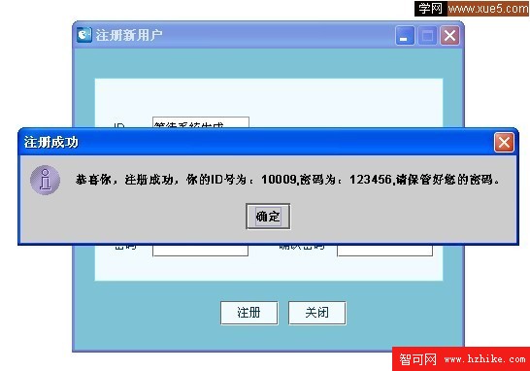Click the disabled maximize button of 注册新用户
Image resolution: width=530 pixels, height=371 pixels.
pos(427,36)
